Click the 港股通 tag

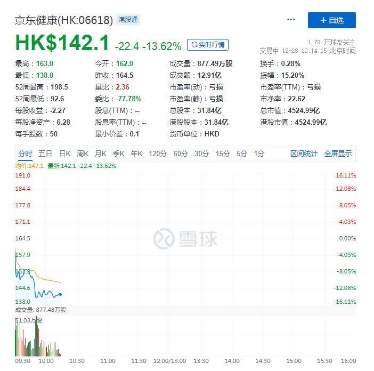(128, 20)
